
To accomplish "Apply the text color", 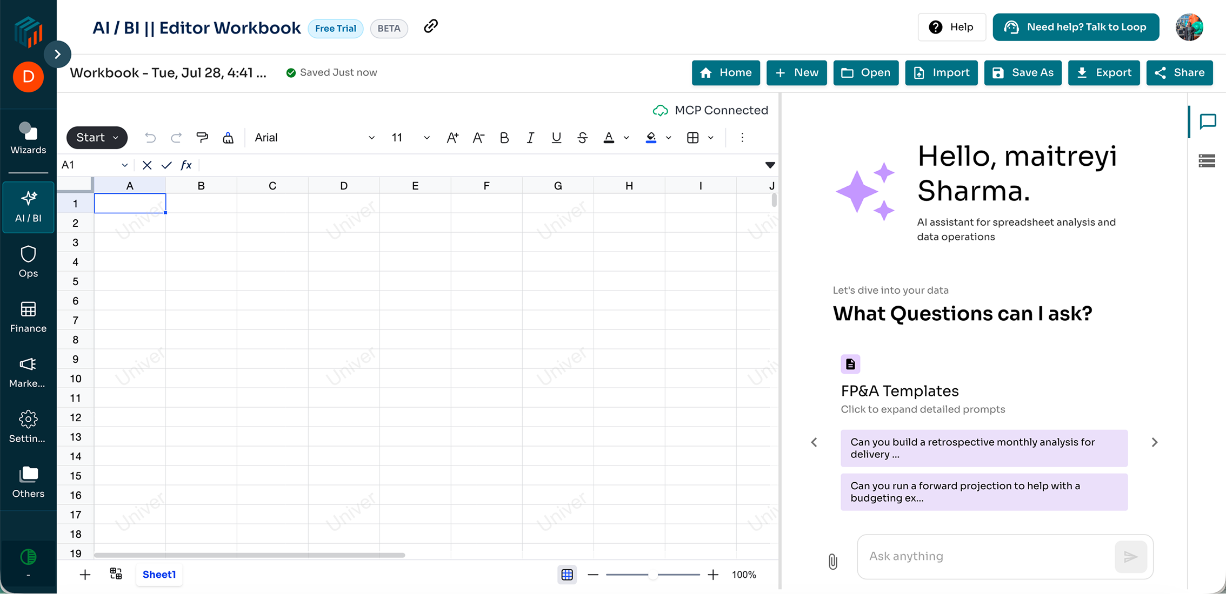I will (609, 138).
